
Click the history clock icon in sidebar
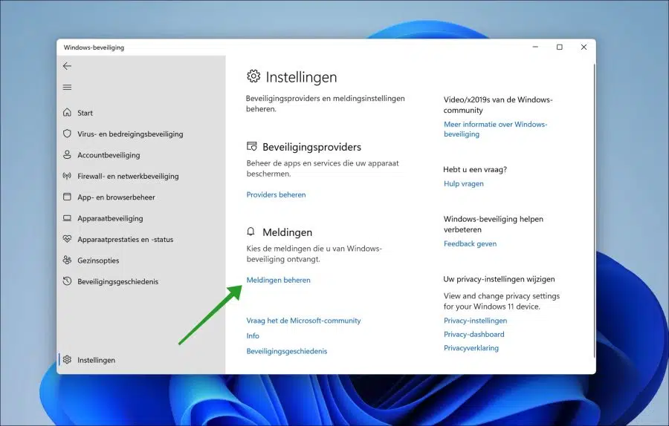(67, 281)
